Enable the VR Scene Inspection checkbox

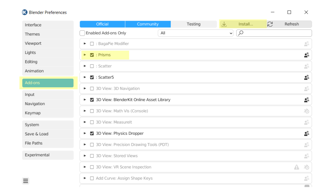92,167
